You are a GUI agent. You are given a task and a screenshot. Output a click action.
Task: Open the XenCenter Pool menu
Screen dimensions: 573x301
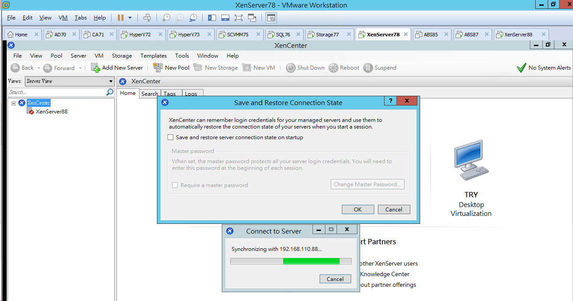56,56
